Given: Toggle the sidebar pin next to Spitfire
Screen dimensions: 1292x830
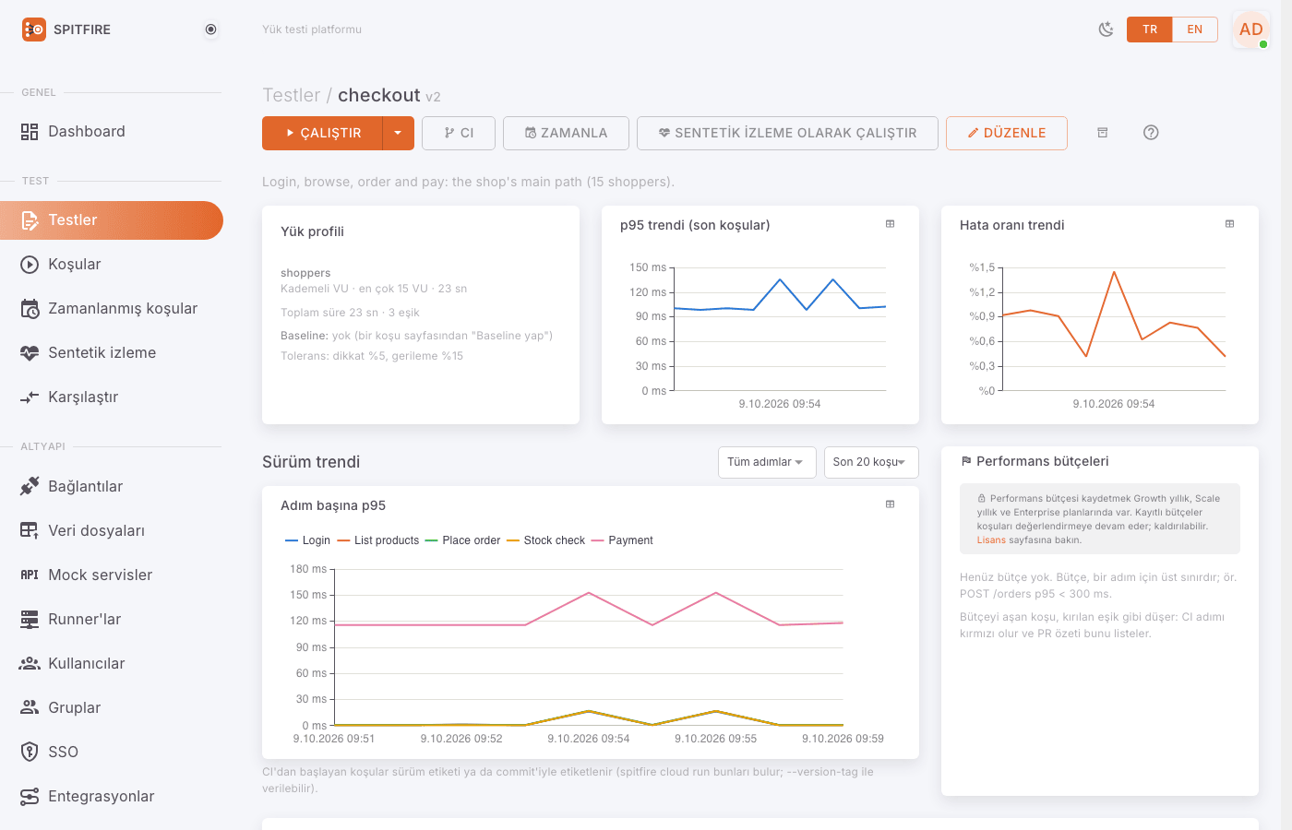Looking at the screenshot, I should pos(211,30).
